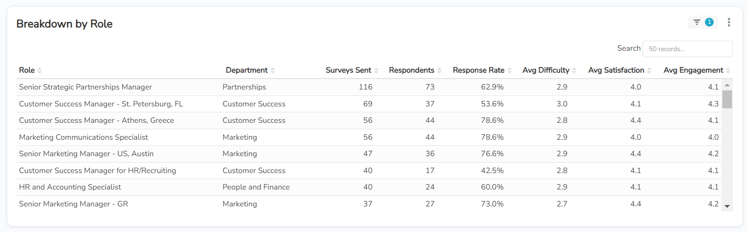Sort by Avg Satisfaction arrows
The width and height of the screenshot is (748, 232).
pos(650,70)
